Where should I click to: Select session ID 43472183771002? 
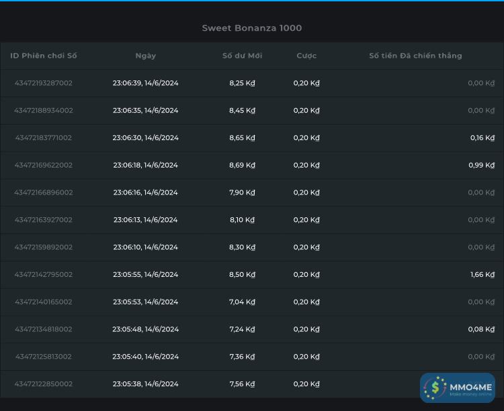(44, 138)
